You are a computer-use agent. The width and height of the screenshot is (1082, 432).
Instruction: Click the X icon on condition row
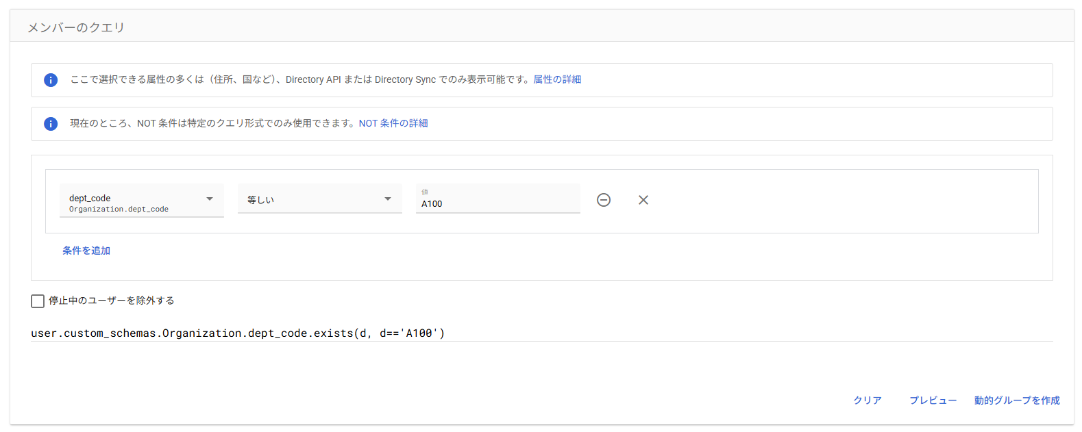point(643,200)
